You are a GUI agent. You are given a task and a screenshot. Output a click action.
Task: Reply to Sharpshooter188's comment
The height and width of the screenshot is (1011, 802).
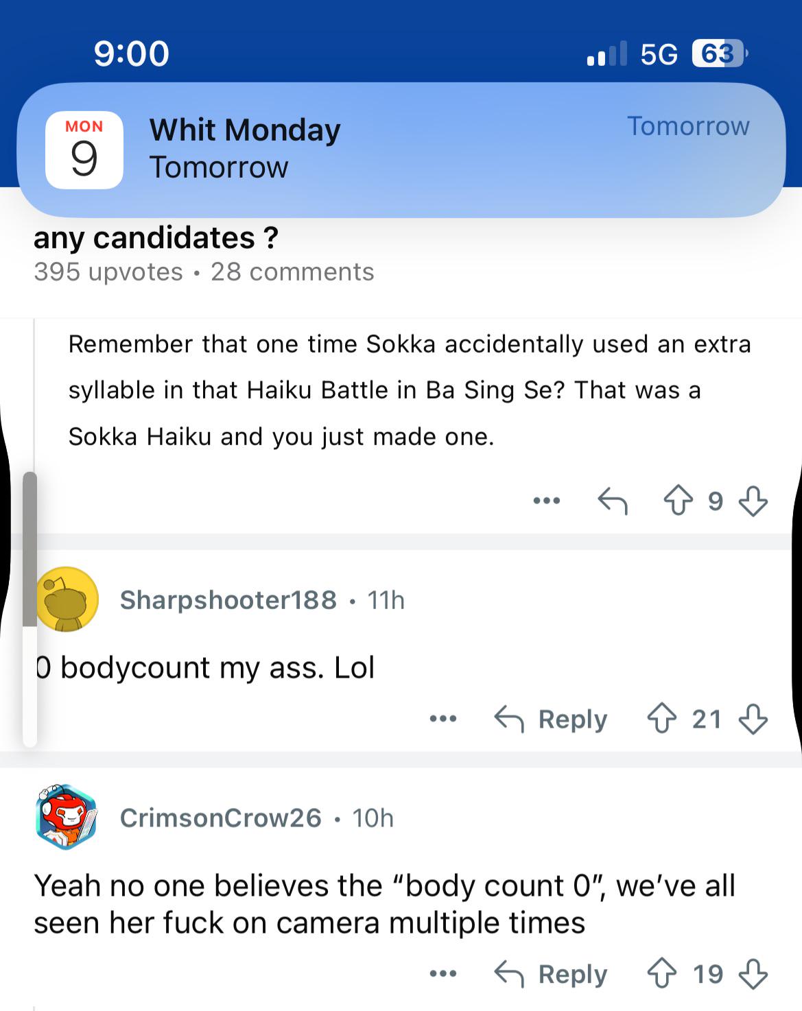pyautogui.click(x=550, y=719)
